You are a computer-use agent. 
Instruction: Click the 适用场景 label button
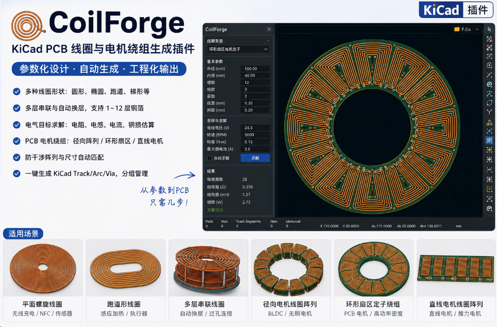[x=23, y=234]
